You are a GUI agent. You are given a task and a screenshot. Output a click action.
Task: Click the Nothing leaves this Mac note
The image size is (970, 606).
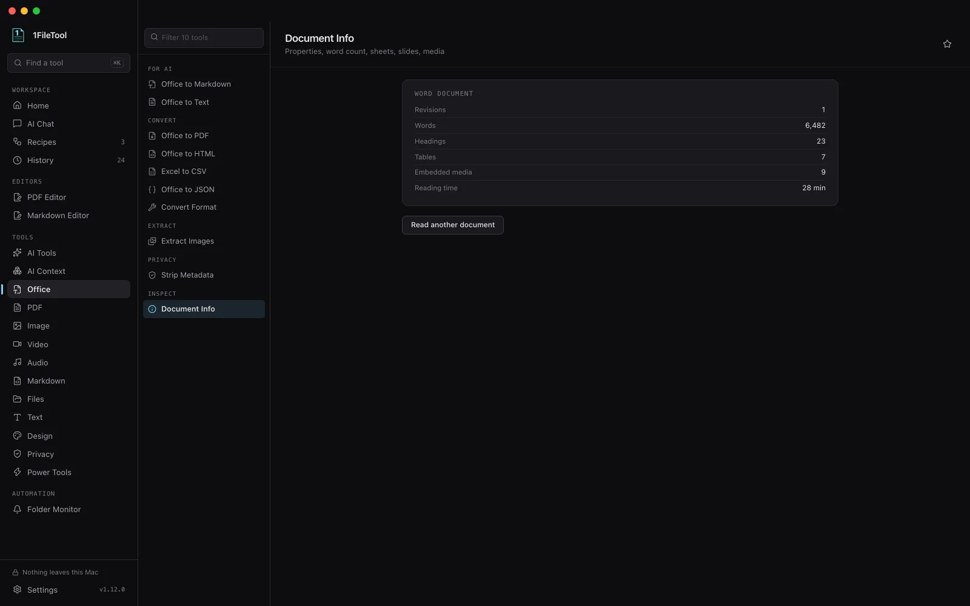pos(55,572)
